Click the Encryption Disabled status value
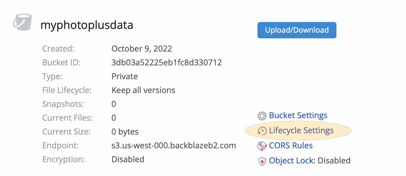The height and width of the screenshot is (176, 406). point(128,159)
